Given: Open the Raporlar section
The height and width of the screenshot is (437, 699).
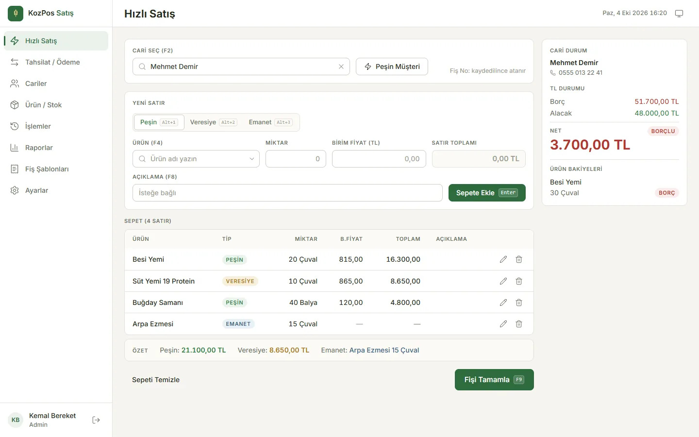Looking at the screenshot, I should pyautogui.click(x=56, y=148).
